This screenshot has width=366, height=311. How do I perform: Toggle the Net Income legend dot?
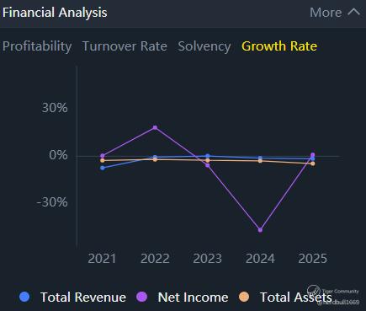[141, 297]
